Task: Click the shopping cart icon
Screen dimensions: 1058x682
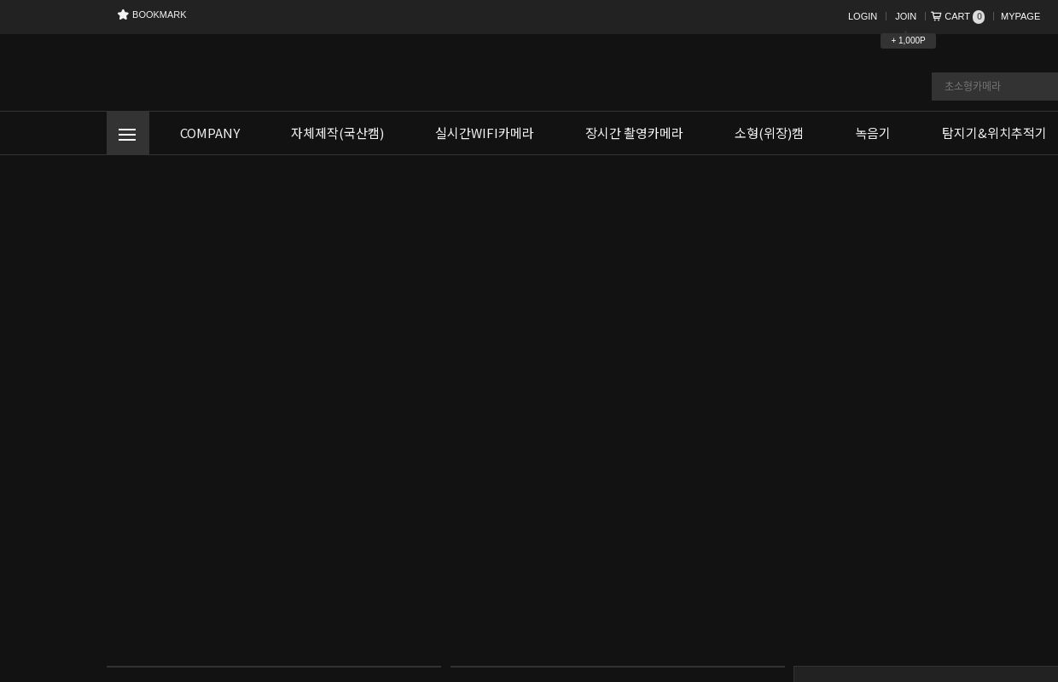Action: click(x=936, y=16)
